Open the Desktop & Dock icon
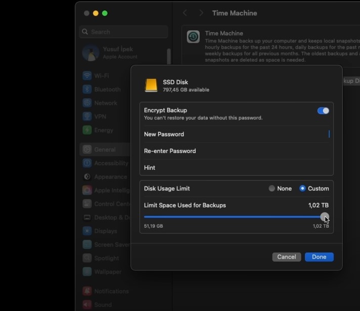360x311 pixels. pos(87,217)
